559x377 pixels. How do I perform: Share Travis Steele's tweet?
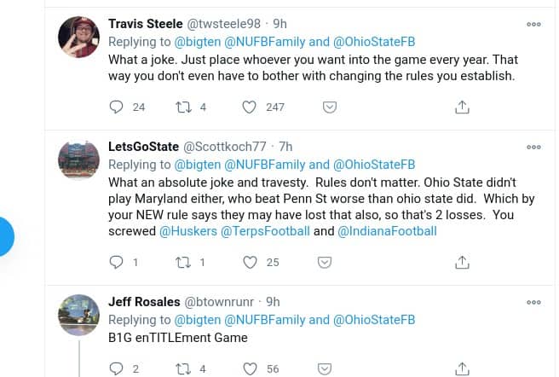click(x=462, y=107)
